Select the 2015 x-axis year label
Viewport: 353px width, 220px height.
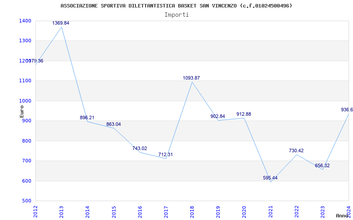point(114,212)
